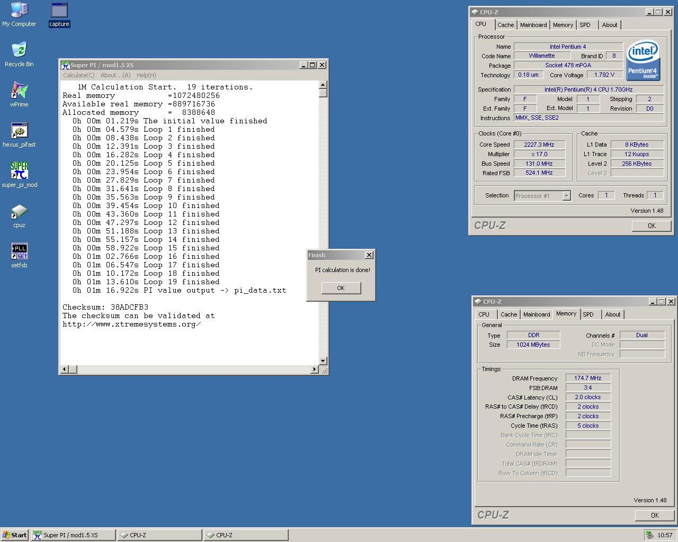Click the Level 2 cache value 256 KBytes

point(637,164)
